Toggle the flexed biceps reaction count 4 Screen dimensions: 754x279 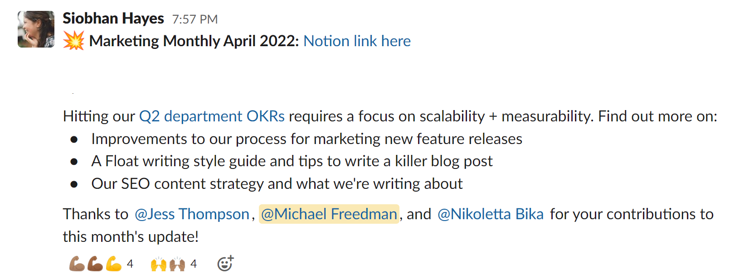pos(130,264)
